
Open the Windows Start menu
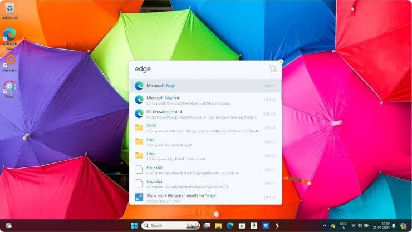(134, 225)
